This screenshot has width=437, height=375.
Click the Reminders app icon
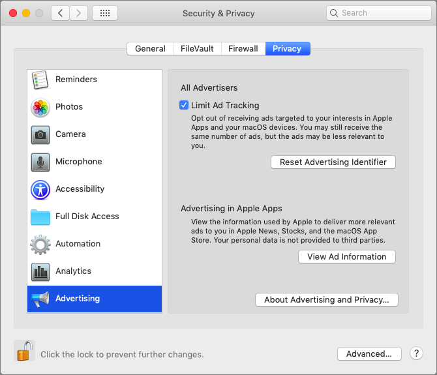[40, 80]
